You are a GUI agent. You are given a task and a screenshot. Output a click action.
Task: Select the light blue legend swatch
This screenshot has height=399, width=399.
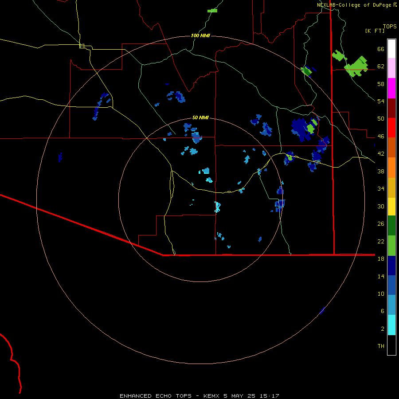391,305
